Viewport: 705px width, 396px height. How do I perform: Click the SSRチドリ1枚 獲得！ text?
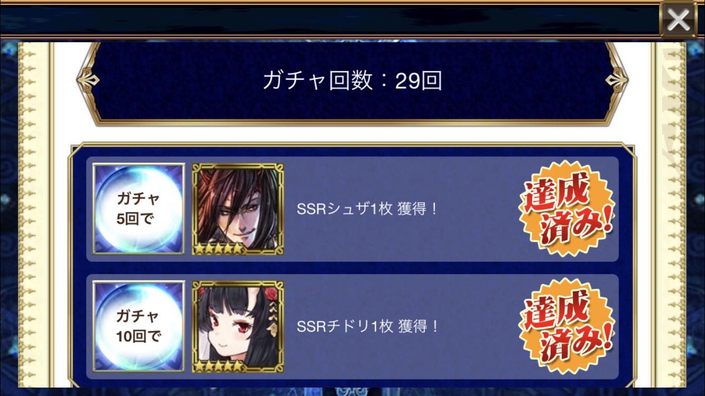coord(368,326)
